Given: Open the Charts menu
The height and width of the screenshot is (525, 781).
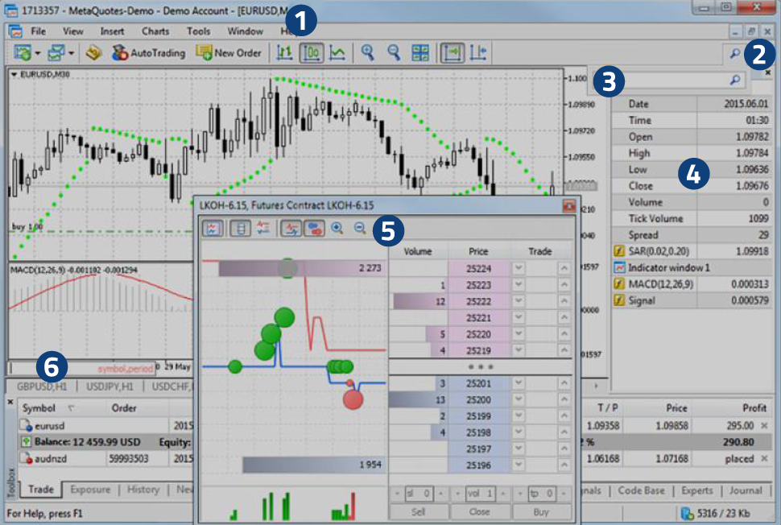Looking at the screenshot, I should pos(155,31).
